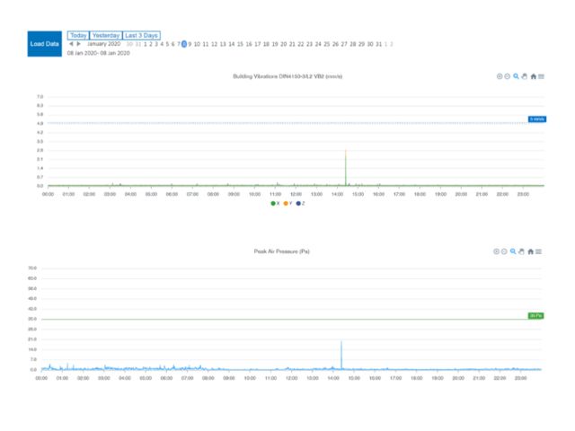The width and height of the screenshot is (575, 431).
Task: Activate pan hand tool on air pressure chart
Action: [x=521, y=251]
